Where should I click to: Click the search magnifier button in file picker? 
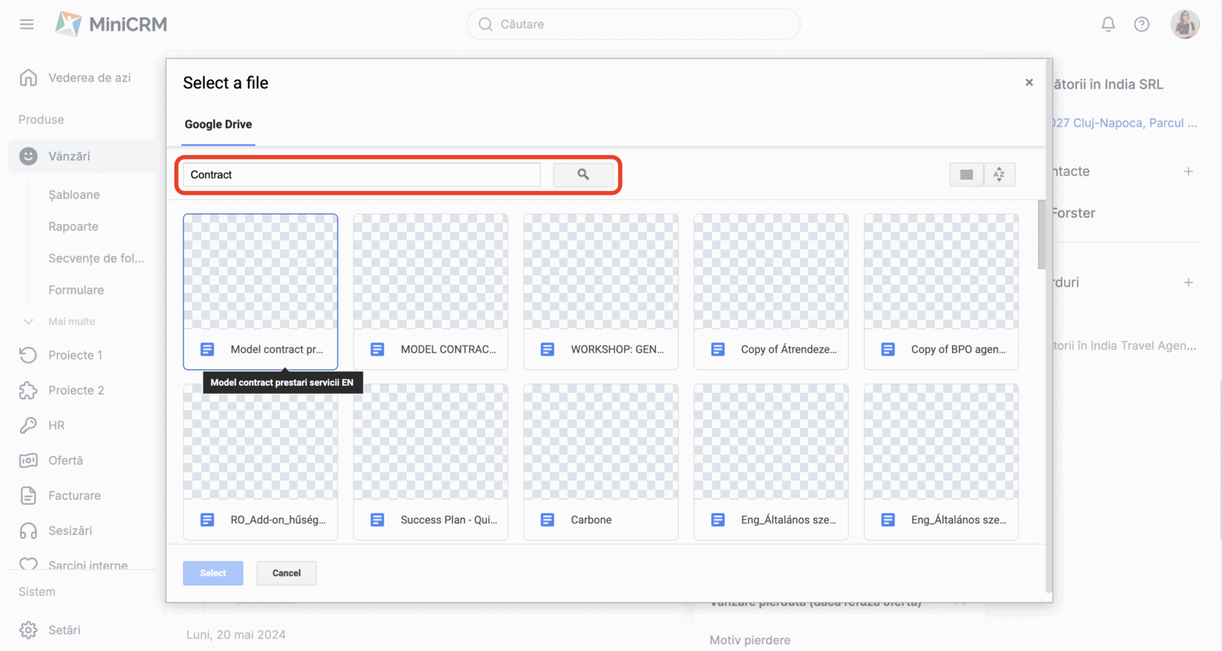(x=583, y=174)
